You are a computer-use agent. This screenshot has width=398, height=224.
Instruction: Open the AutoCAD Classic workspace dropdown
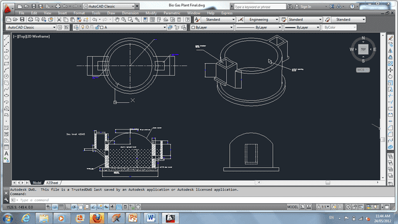click(31, 27)
